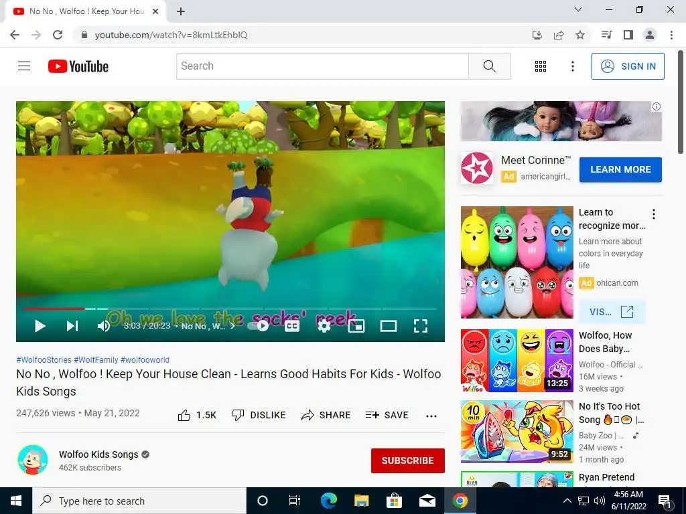Share this video

(x=326, y=415)
